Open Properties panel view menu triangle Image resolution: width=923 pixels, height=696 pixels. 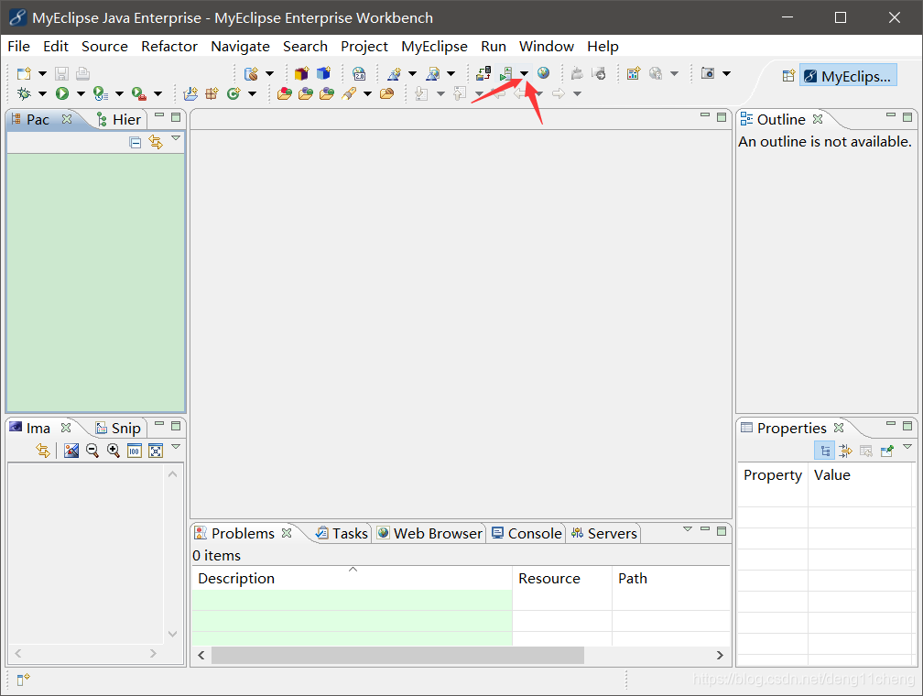907,447
